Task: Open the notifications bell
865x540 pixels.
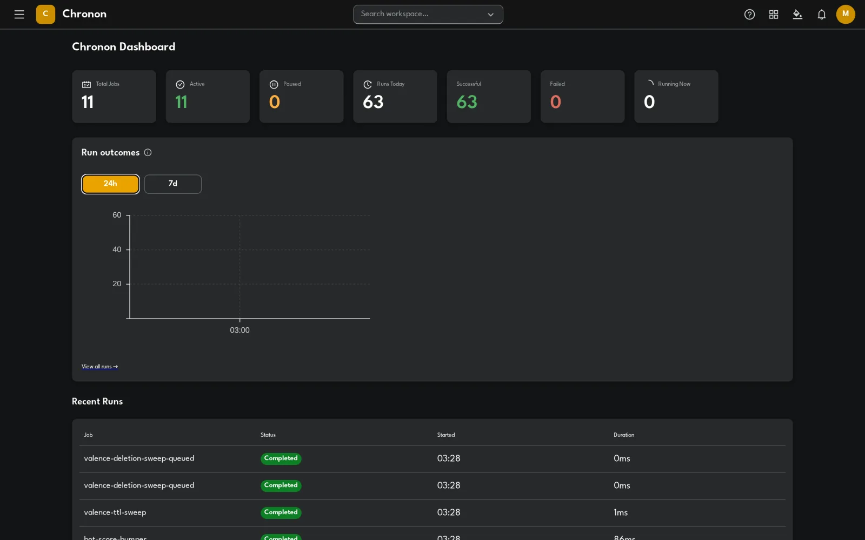Action: (822, 15)
